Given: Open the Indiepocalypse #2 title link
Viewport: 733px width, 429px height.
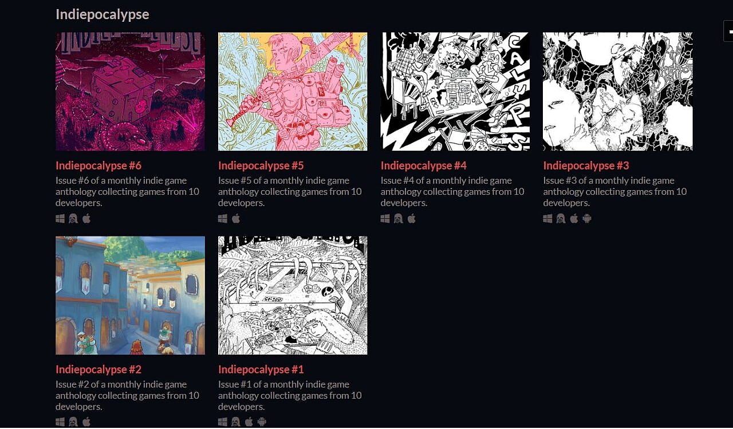Looking at the screenshot, I should coord(98,369).
